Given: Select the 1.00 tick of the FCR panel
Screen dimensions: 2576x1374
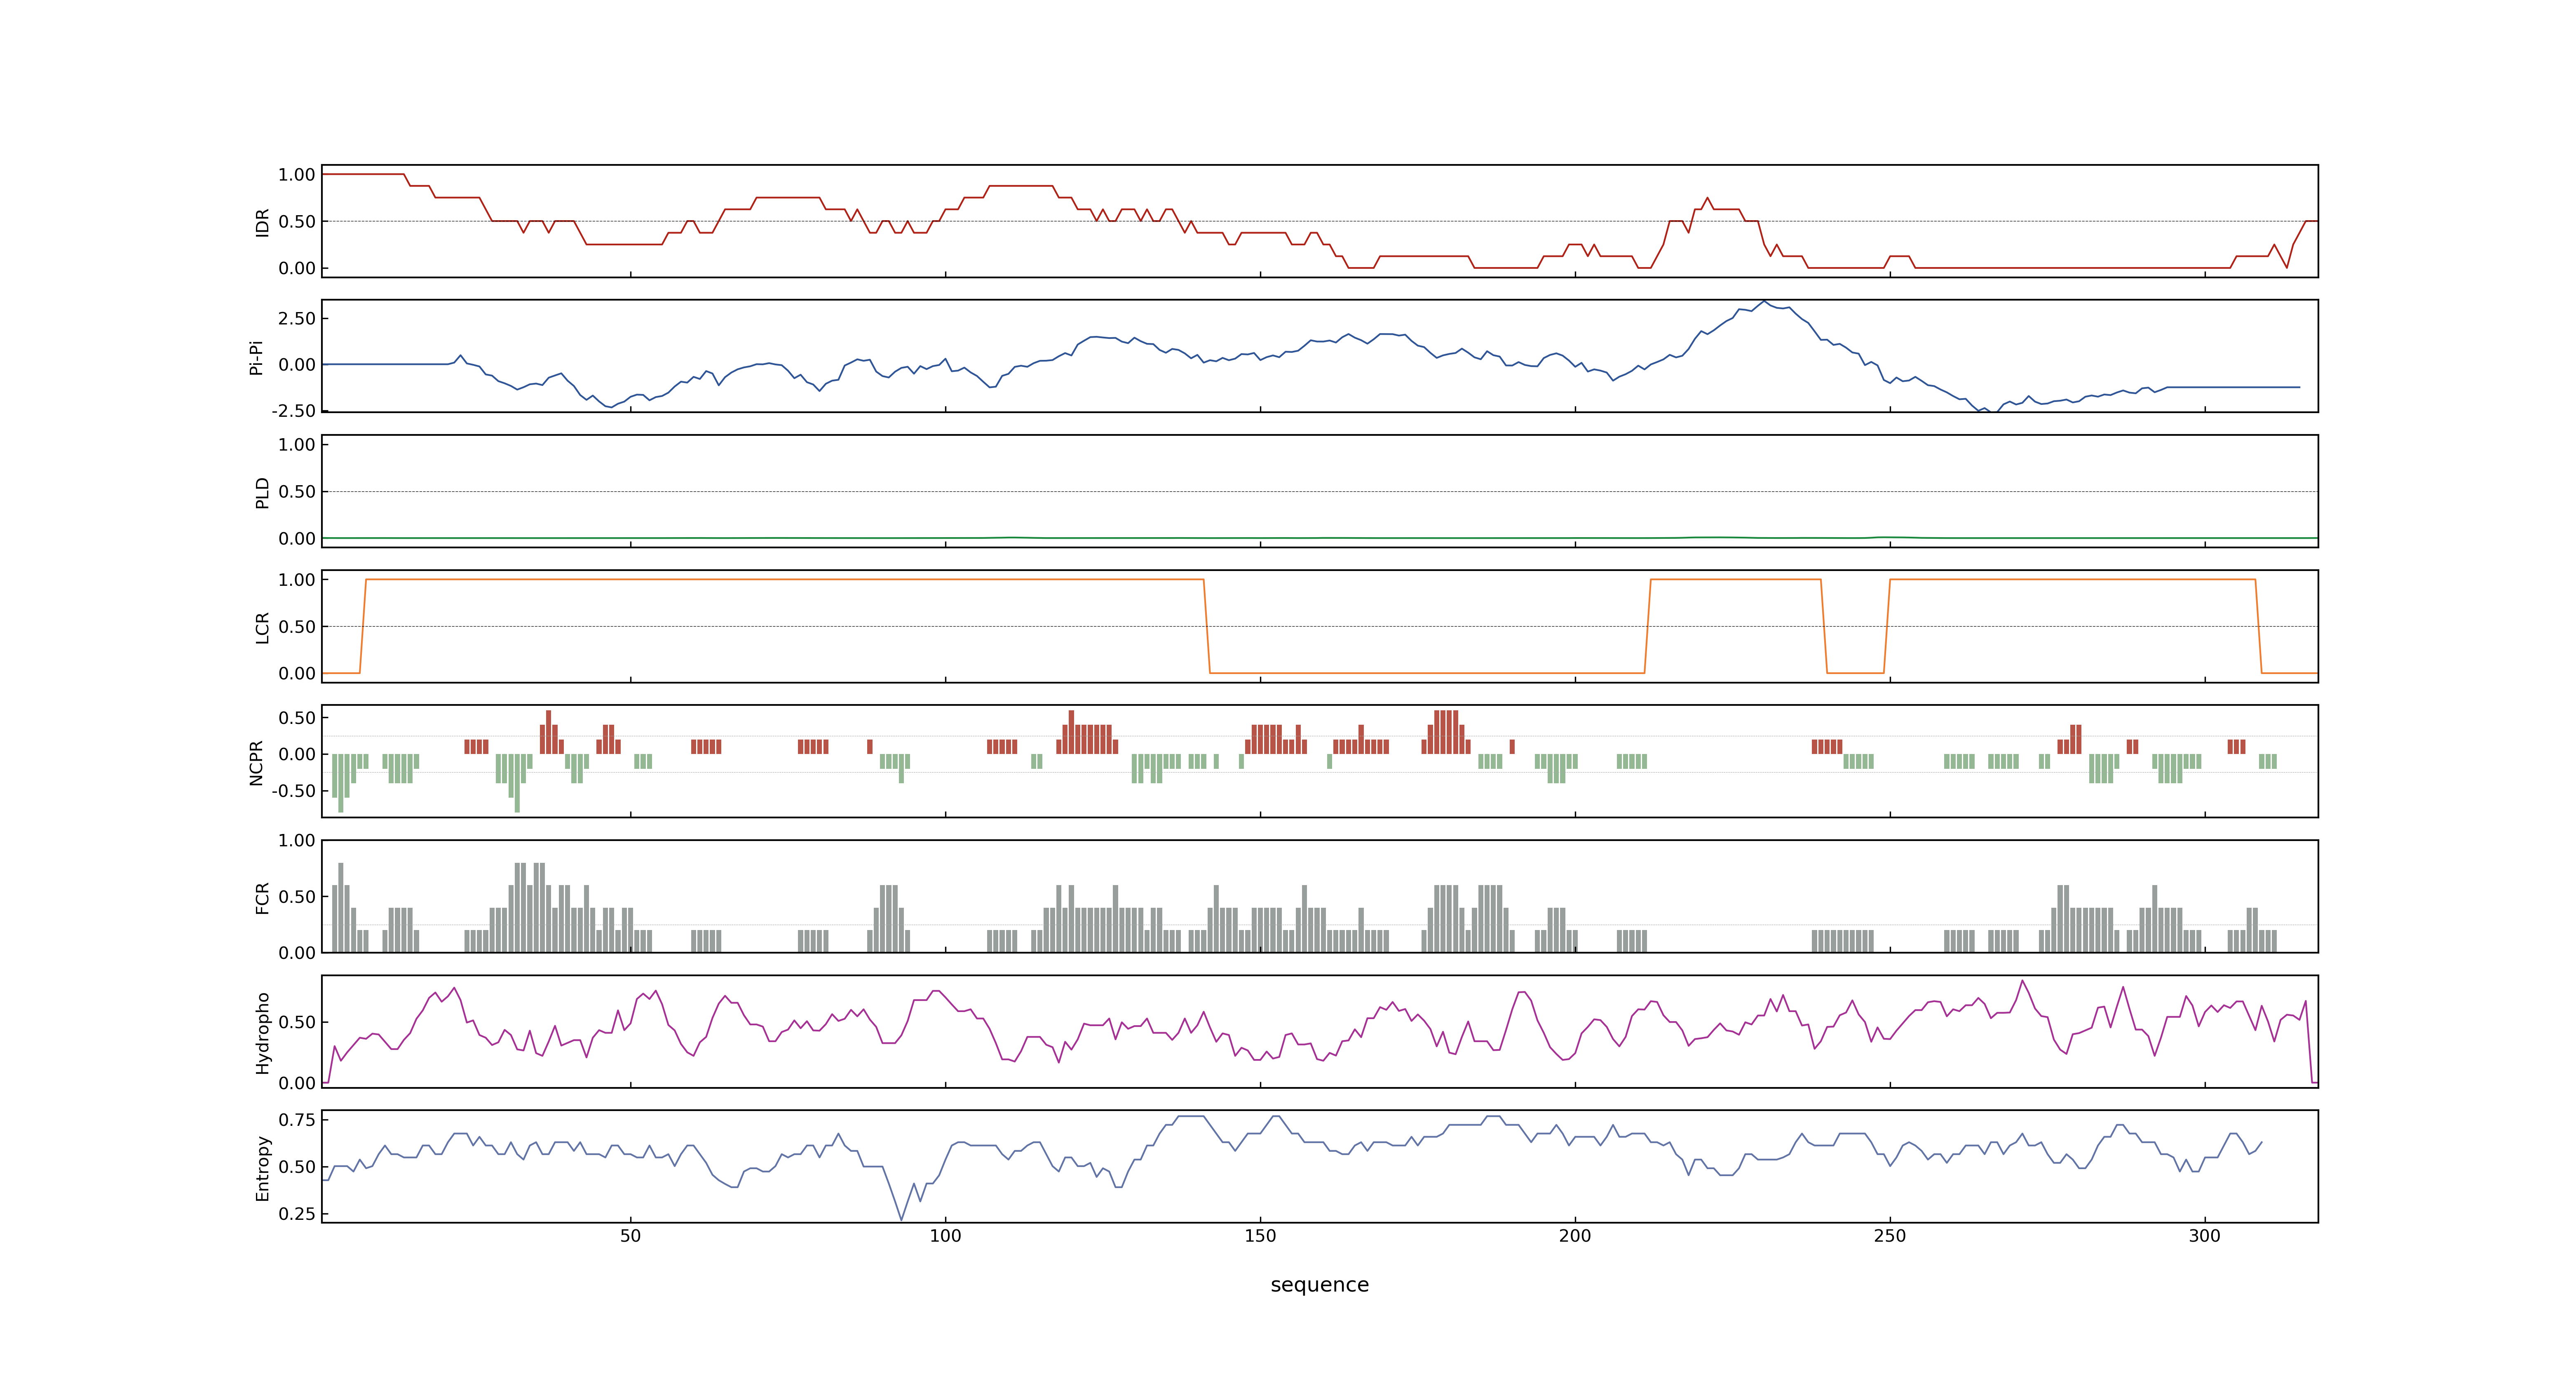Looking at the screenshot, I should (297, 841).
